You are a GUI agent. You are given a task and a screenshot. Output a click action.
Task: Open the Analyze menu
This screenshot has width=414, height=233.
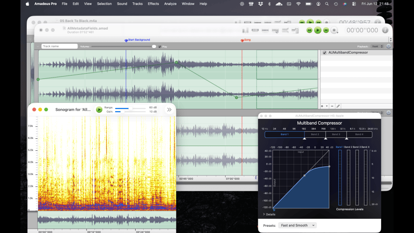point(170,4)
